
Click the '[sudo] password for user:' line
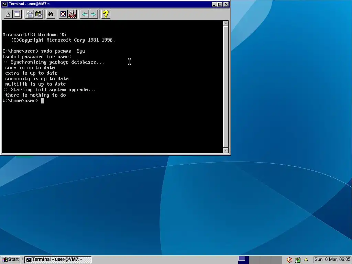click(37, 57)
